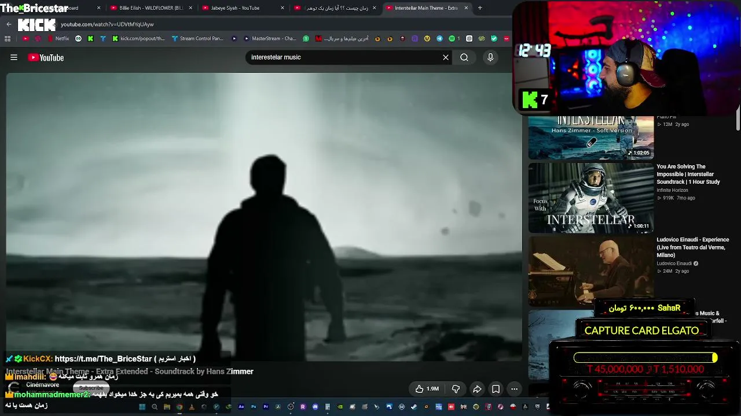Open the Cinémavore channel name
The image size is (741, 416).
coord(42,385)
